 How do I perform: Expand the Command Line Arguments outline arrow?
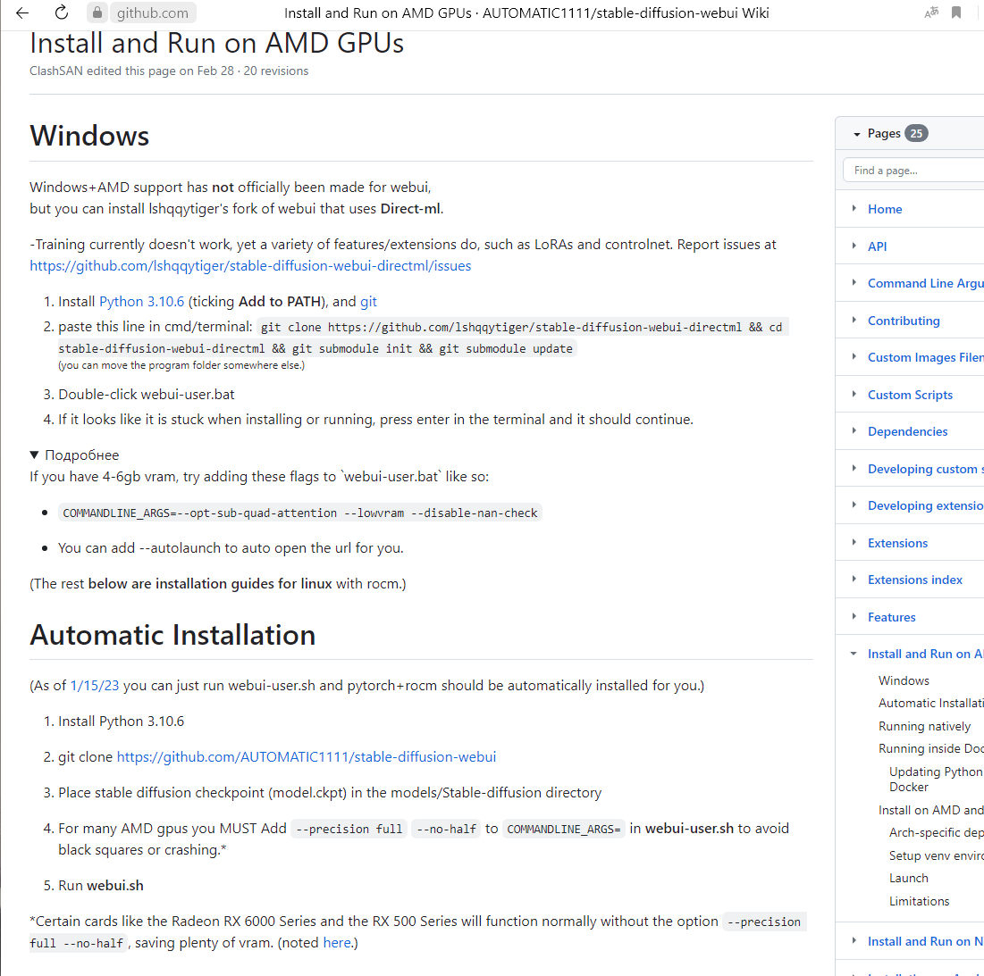854,283
